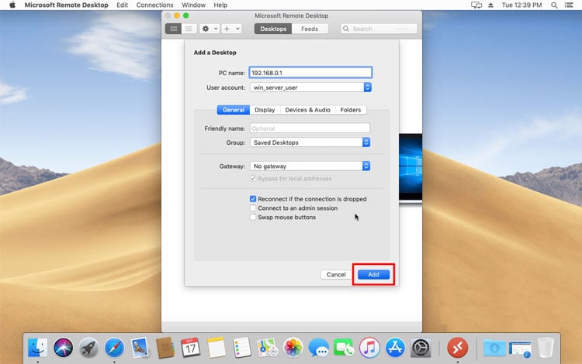582x364 pixels.
Task: Open the Mail stamp icon in Dock
Action: [140, 348]
